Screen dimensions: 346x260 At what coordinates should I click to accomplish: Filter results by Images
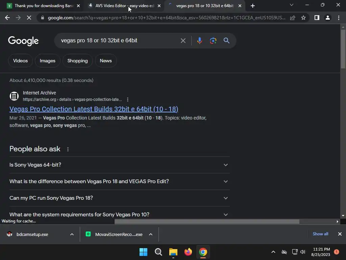(x=47, y=61)
